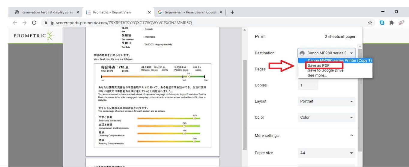Select See more... in destination list

pos(317,75)
